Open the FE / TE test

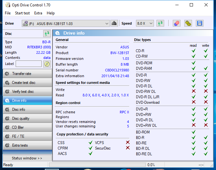tap(28, 136)
